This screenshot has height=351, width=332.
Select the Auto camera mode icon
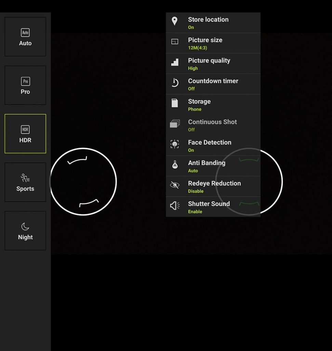tap(25, 33)
